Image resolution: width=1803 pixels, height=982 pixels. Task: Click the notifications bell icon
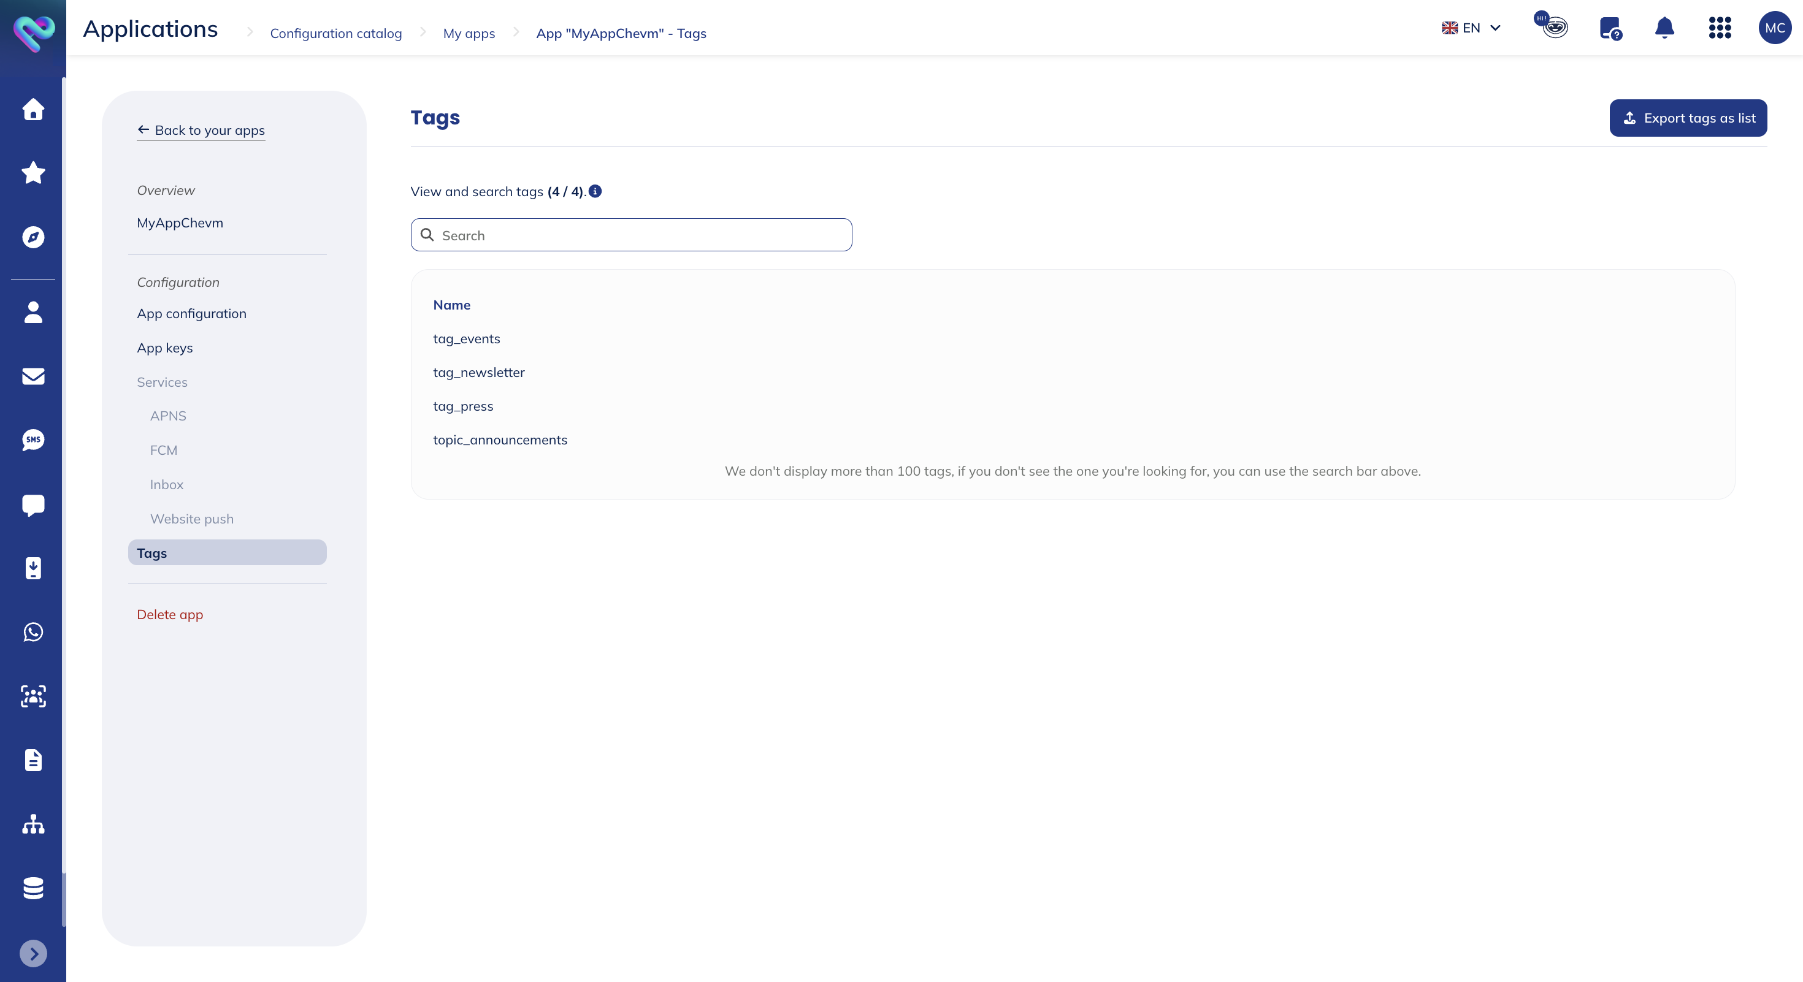[x=1664, y=28]
